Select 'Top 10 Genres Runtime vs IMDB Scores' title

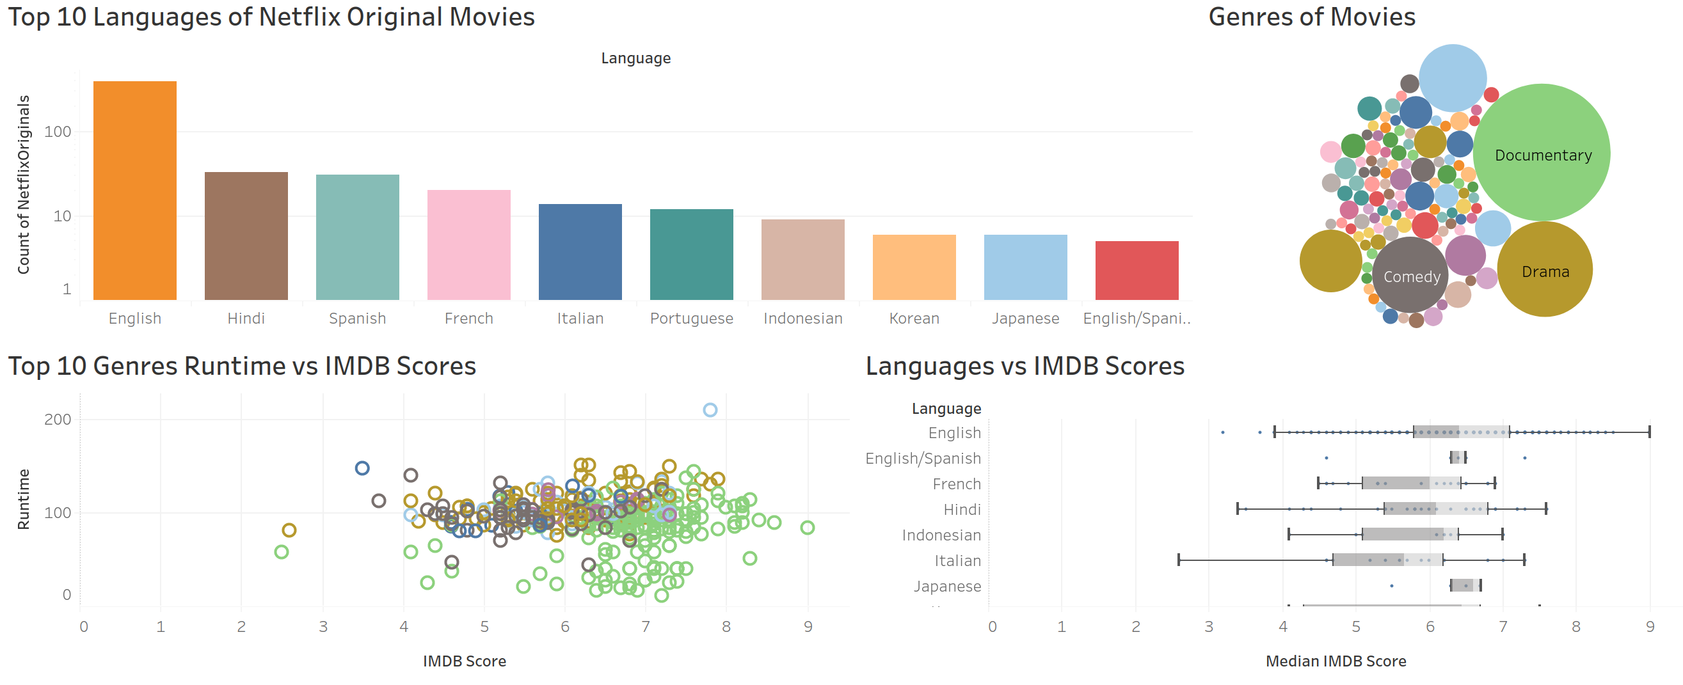tap(242, 366)
